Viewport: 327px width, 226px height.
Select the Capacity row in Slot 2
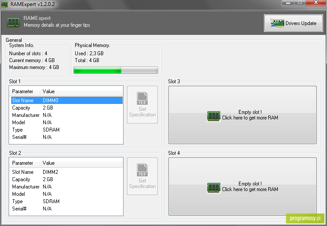click(x=67, y=179)
